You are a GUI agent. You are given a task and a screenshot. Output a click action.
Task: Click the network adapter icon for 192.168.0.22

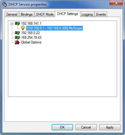17,33
